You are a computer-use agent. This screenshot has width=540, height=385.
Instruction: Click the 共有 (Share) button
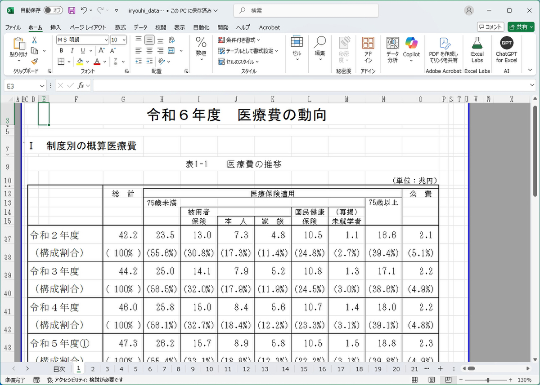(x=521, y=27)
